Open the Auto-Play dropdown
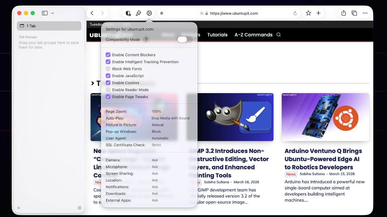Viewport: 387px width, 217px height. coord(171,118)
